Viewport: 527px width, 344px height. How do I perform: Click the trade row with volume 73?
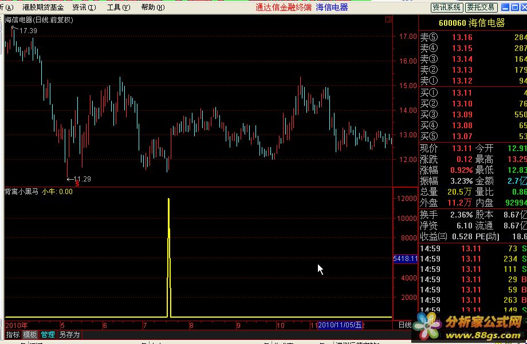point(473,248)
